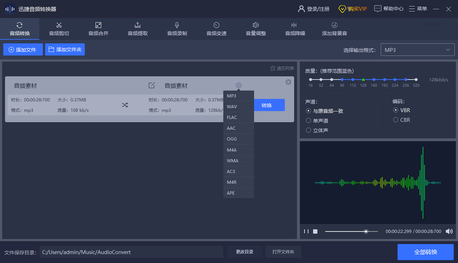Open the 音频录制 recording tool
The image size is (458, 263).
[x=177, y=29]
